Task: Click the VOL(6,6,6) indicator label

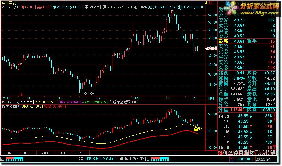Action: point(11,102)
